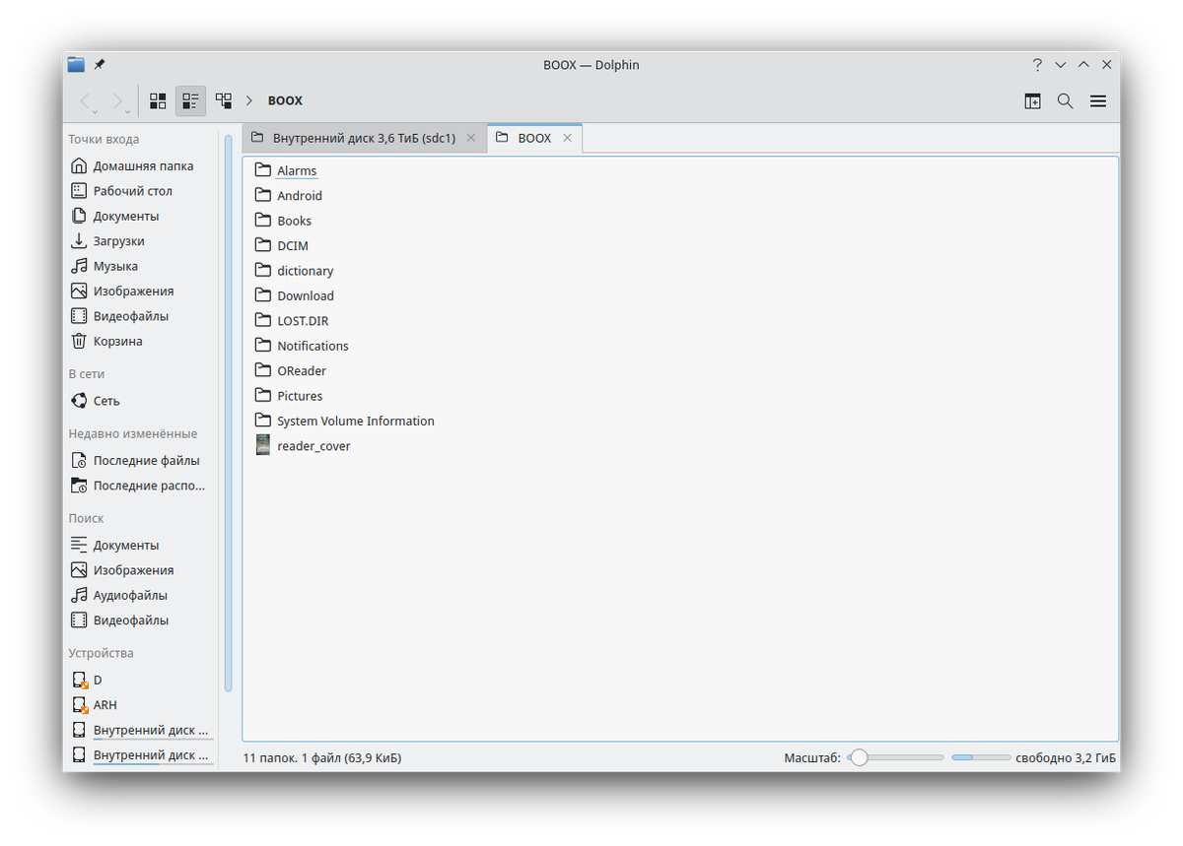Go back in folder history

tap(86, 100)
